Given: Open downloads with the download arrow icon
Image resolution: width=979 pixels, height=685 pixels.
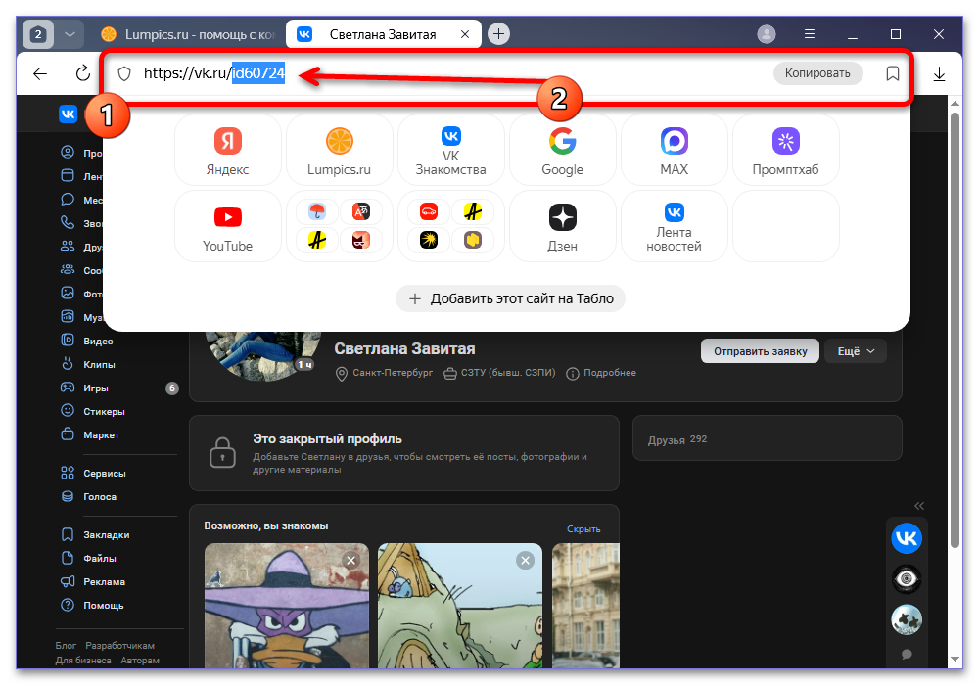Looking at the screenshot, I should tap(939, 74).
